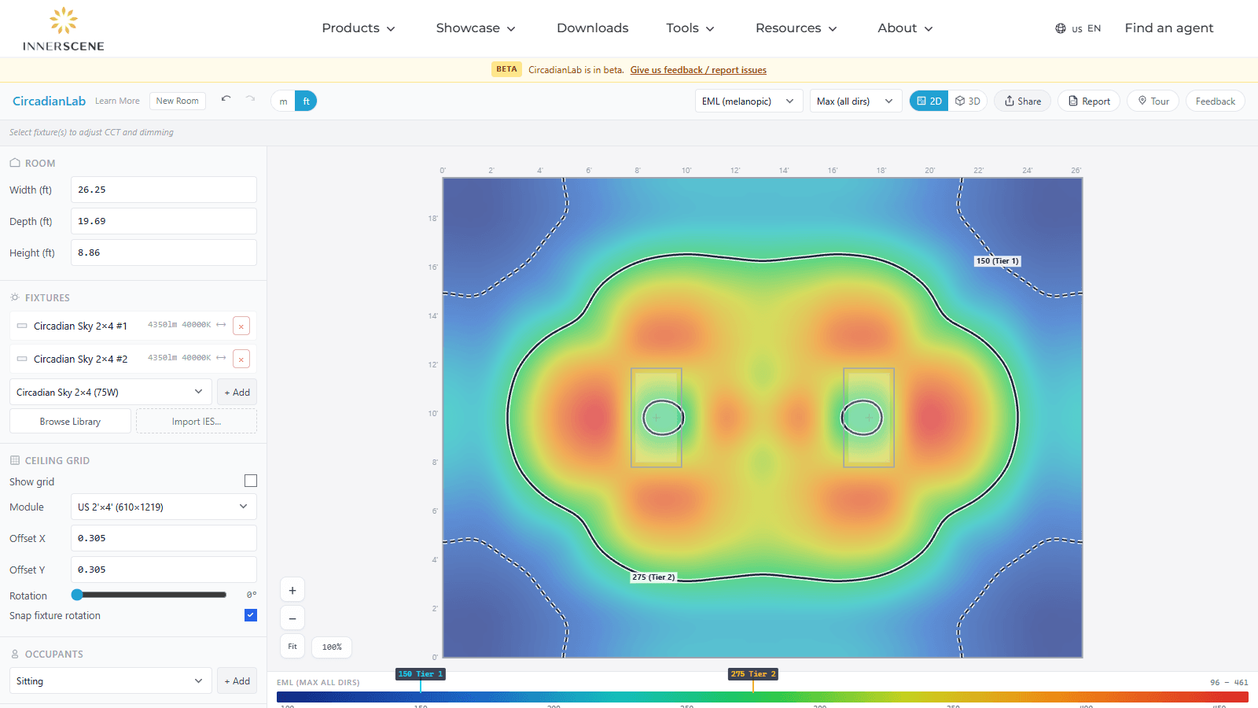Fit the room view to canvas

pos(292,647)
